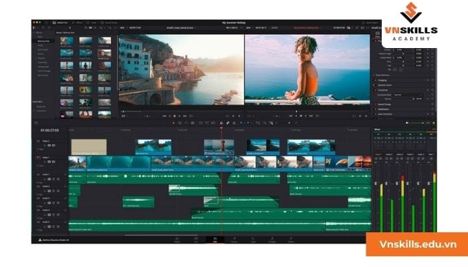
Task: Click the Marker icon in timeline toolbar
Action: pos(248,123)
